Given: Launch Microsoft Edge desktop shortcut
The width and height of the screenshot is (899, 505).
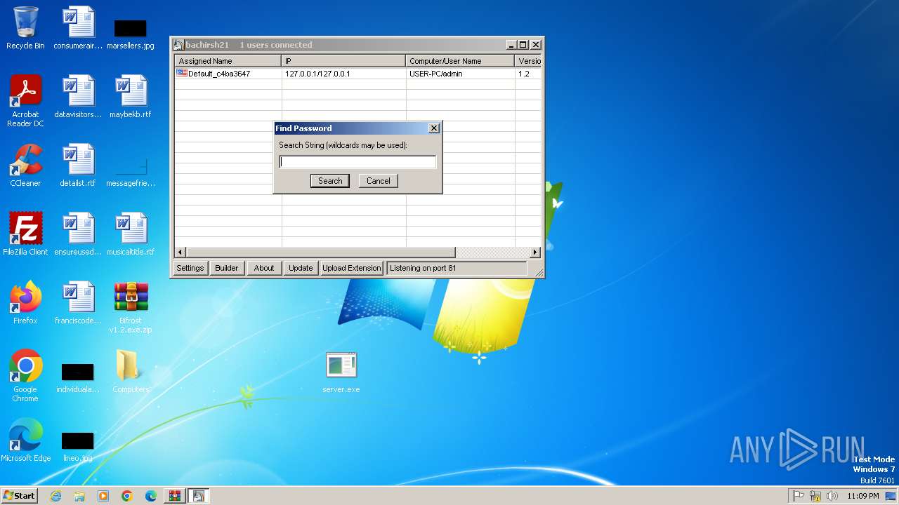Looking at the screenshot, I should (25, 440).
